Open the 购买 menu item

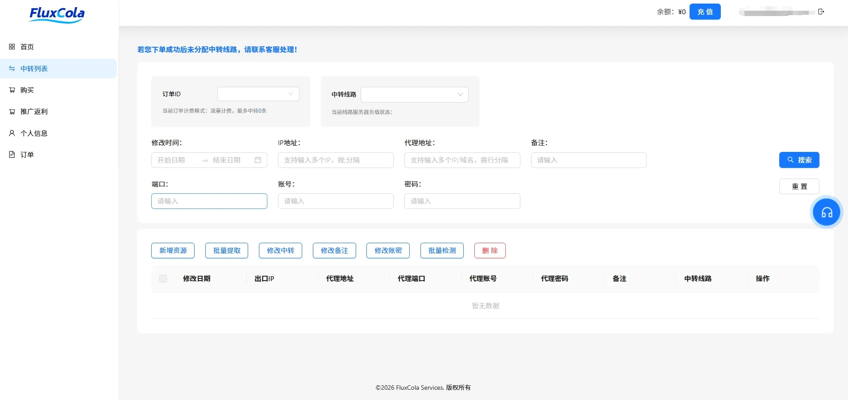pyautogui.click(x=58, y=90)
